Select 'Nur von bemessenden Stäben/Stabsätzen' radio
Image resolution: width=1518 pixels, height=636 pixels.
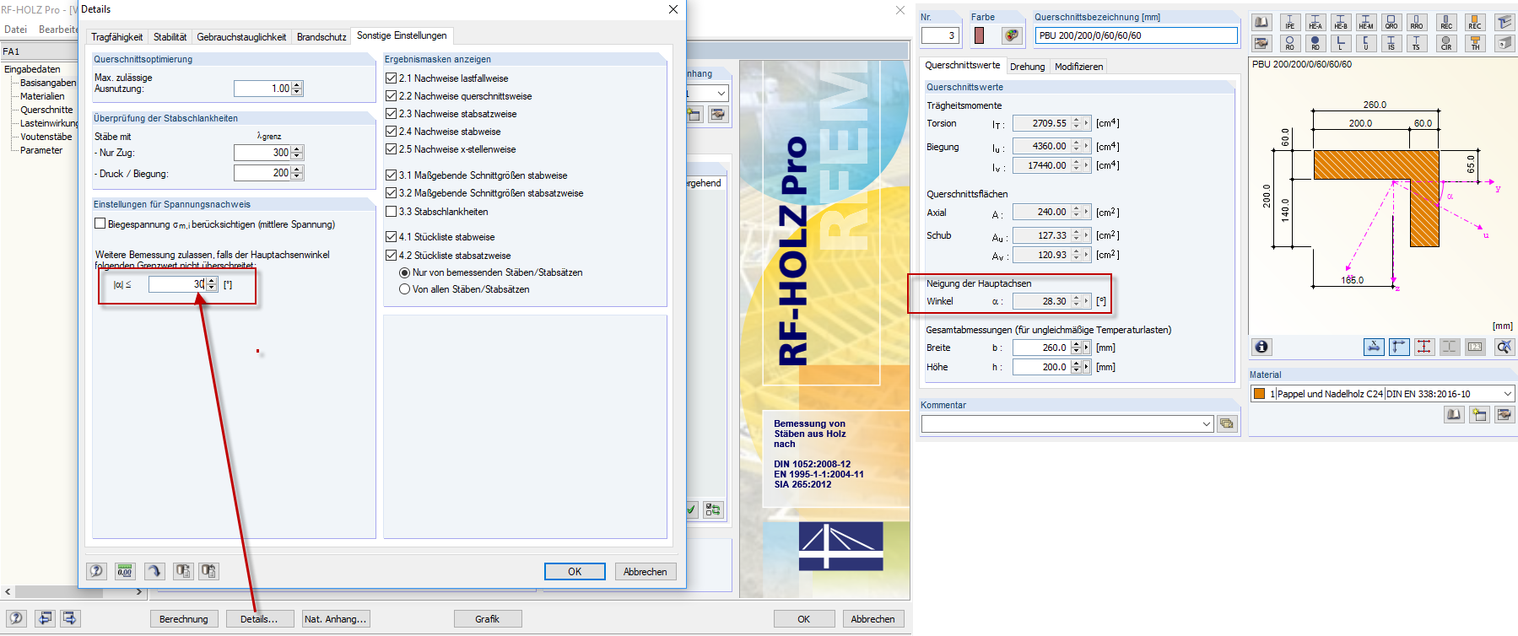click(x=404, y=272)
